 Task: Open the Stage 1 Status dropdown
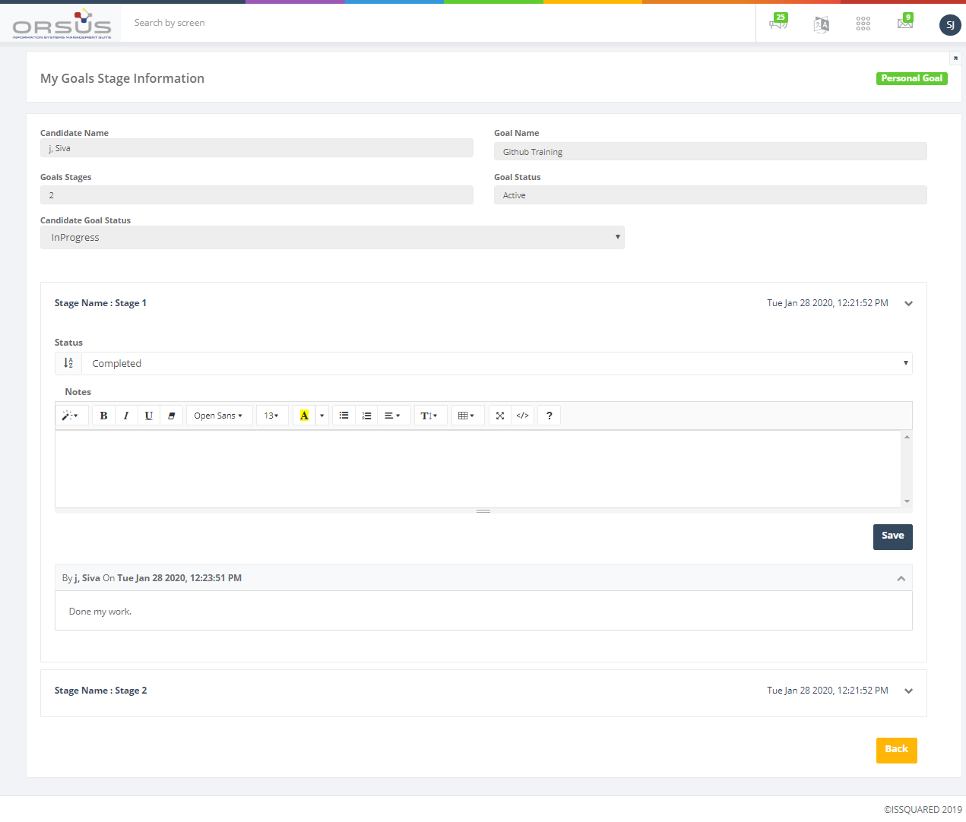(x=496, y=363)
